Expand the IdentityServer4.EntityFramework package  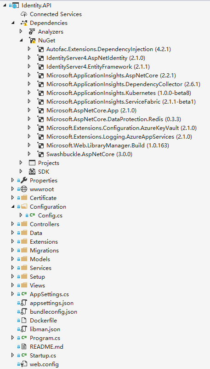[x=29, y=67]
